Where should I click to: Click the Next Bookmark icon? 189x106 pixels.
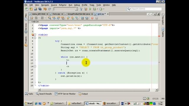coord(73,18)
